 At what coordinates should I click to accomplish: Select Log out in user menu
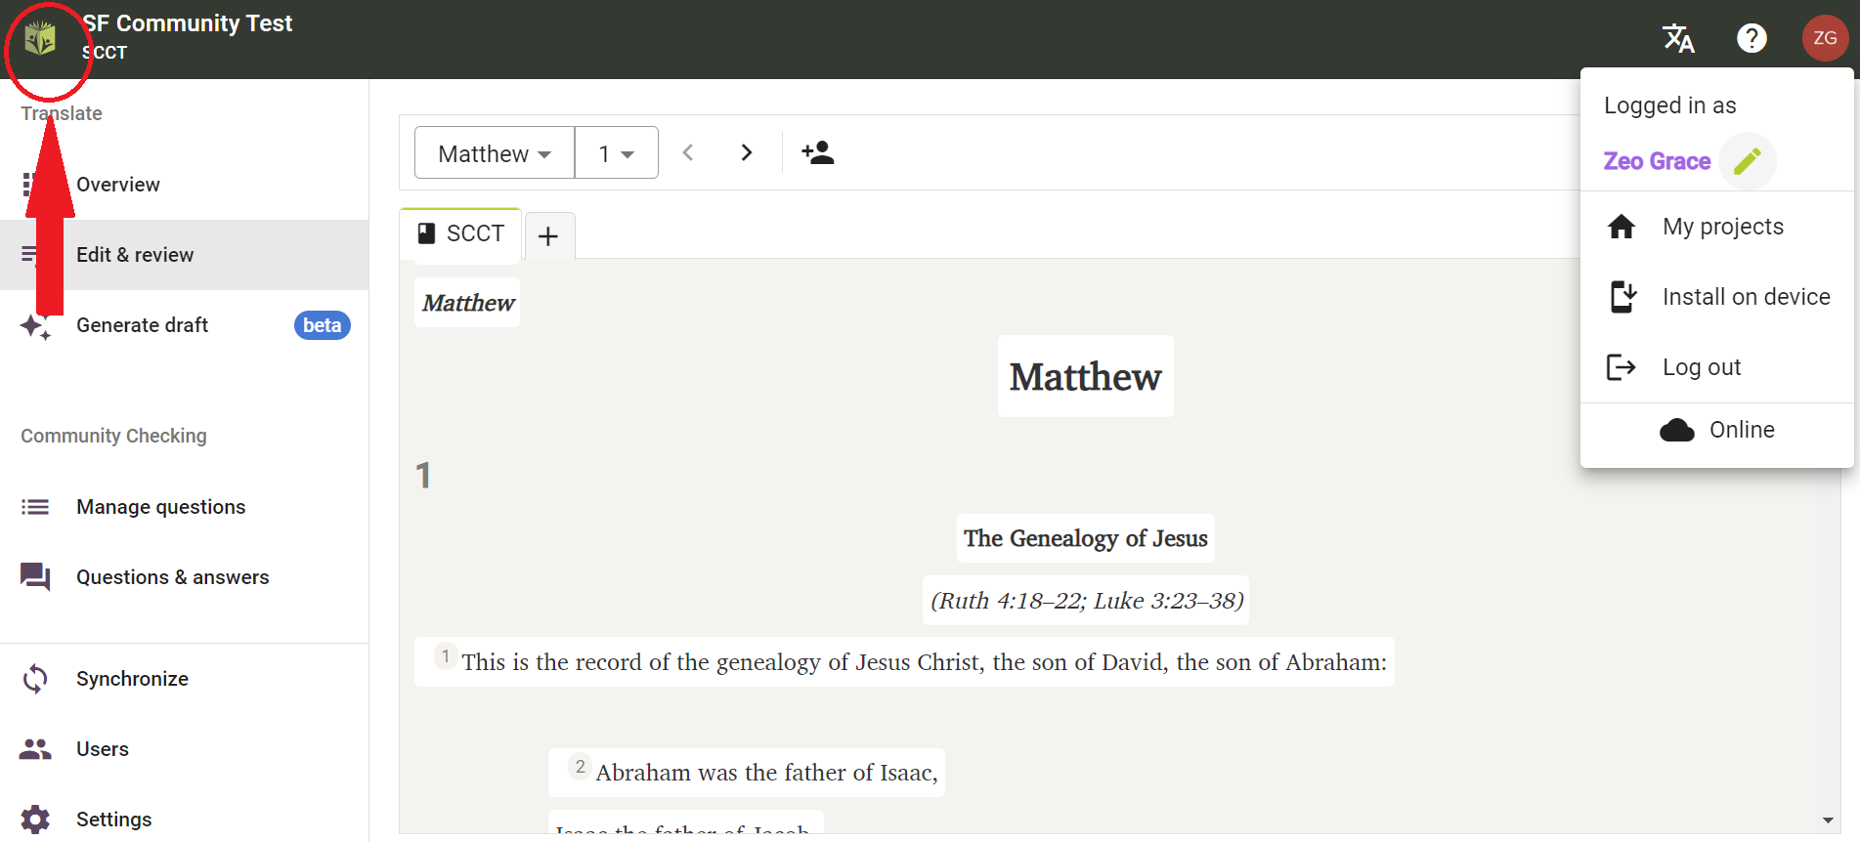pyautogui.click(x=1701, y=367)
